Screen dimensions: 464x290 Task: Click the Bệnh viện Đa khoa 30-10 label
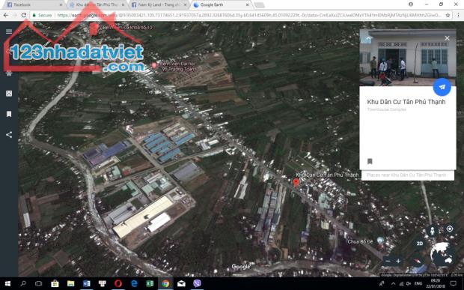point(127,28)
